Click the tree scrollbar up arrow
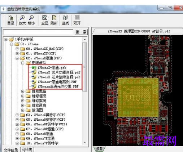The width and height of the screenshot is (183, 152). tap(85, 39)
